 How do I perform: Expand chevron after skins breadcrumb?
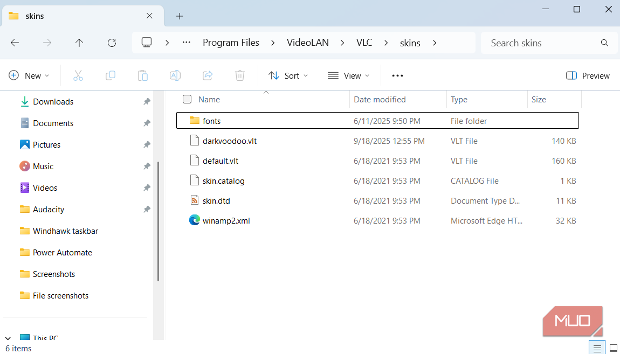click(435, 43)
